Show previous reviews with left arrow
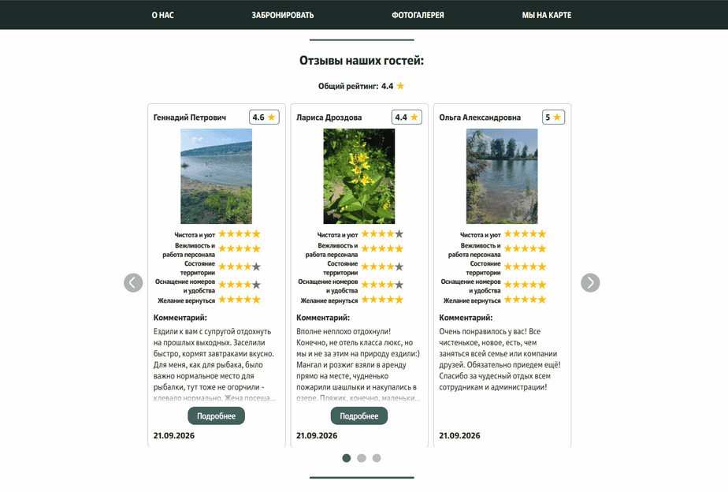This screenshot has height=492, width=728. (133, 282)
